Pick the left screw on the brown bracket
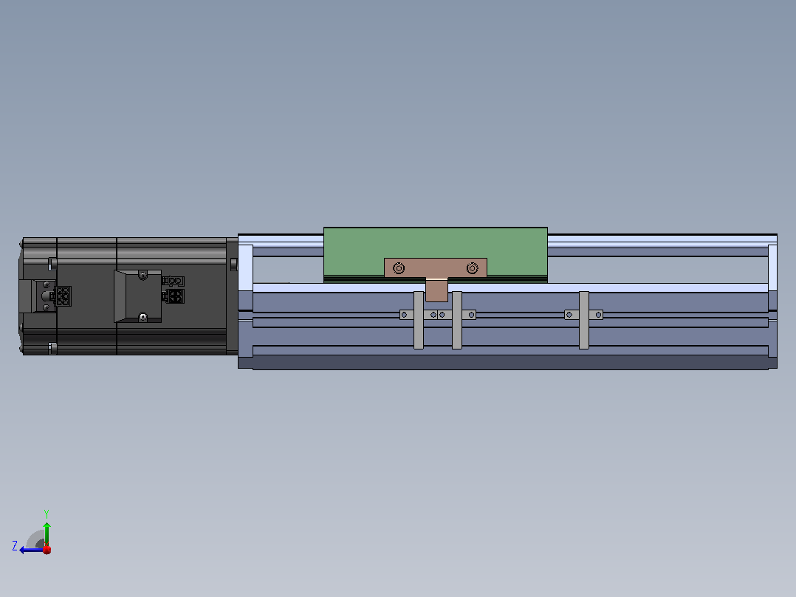796x597 pixels. pos(399,268)
